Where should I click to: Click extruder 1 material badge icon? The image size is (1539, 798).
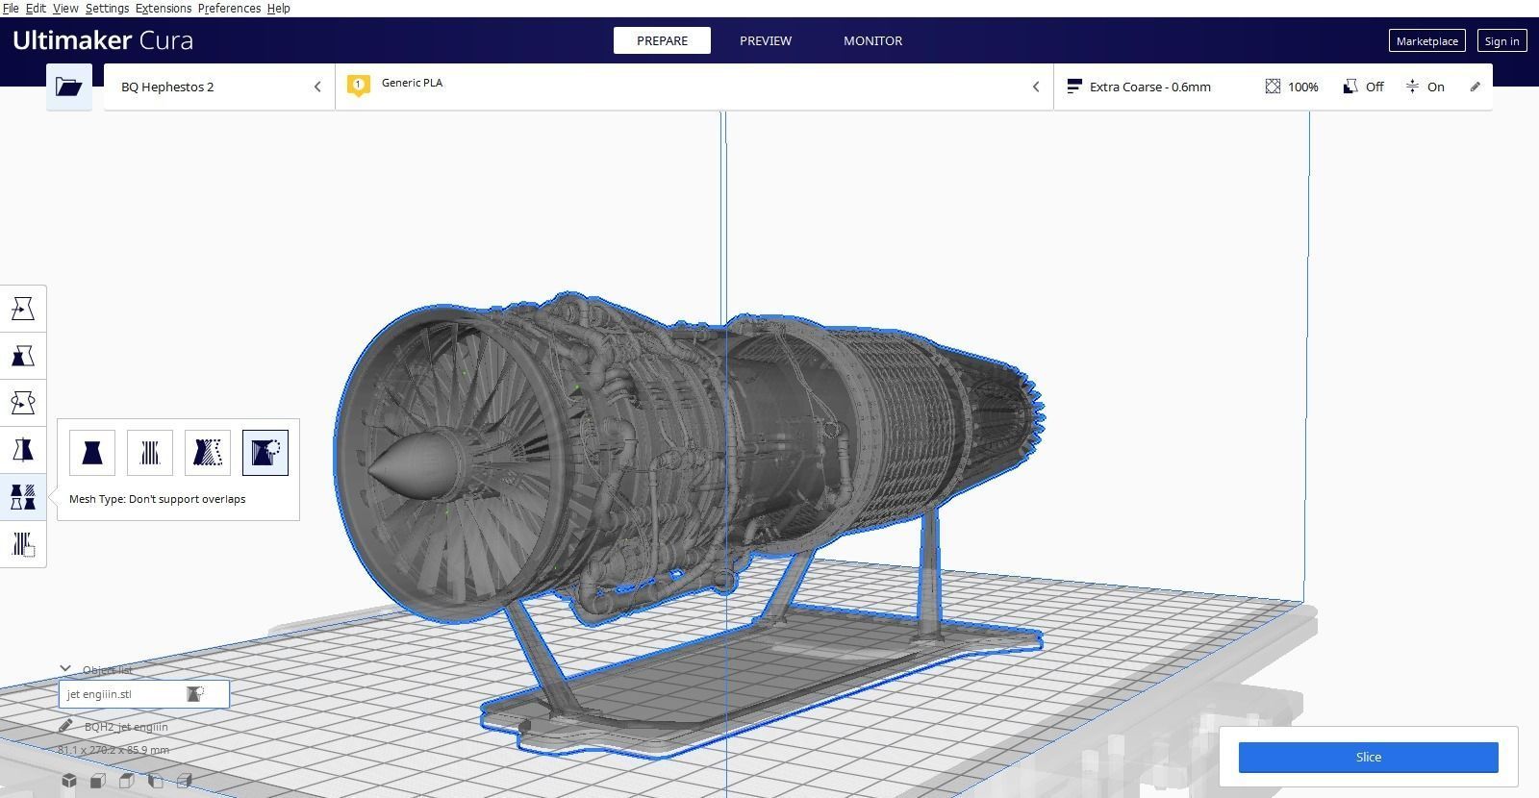[358, 86]
